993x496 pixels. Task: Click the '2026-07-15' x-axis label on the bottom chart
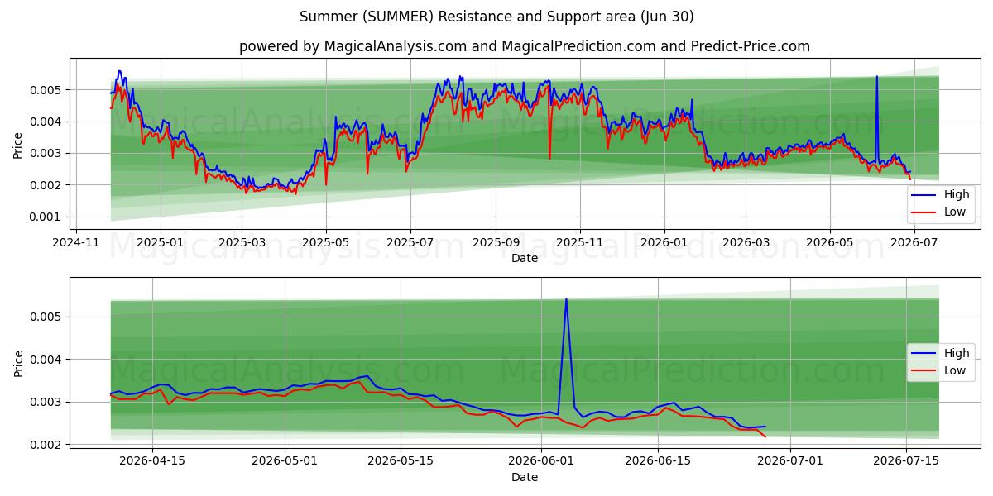(x=906, y=461)
